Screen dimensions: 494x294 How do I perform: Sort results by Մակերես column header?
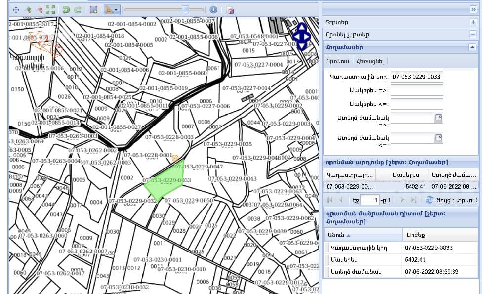[x=402, y=175]
